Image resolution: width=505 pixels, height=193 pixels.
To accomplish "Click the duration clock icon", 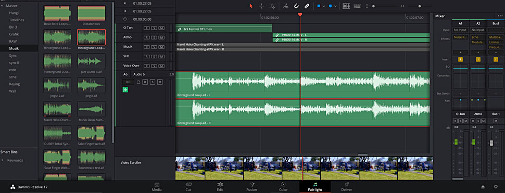I will (x=125, y=19).
